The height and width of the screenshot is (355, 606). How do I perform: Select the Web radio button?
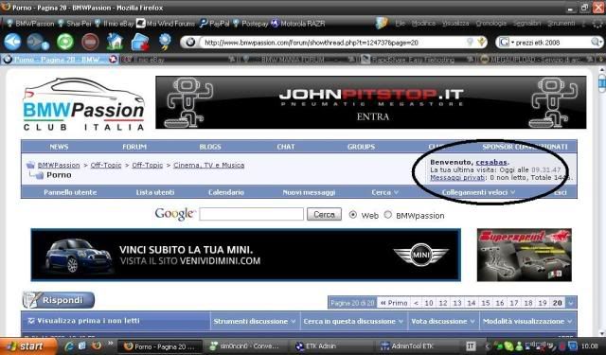(352, 215)
